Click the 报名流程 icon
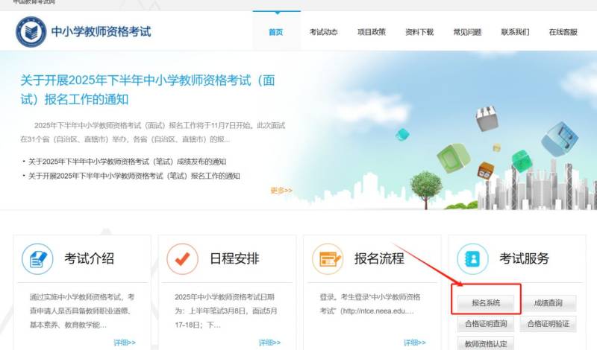This screenshot has height=350, width=597. tap(328, 258)
